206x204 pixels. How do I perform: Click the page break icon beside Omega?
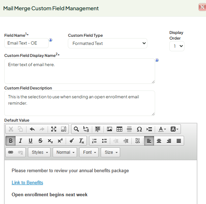coord(149,129)
